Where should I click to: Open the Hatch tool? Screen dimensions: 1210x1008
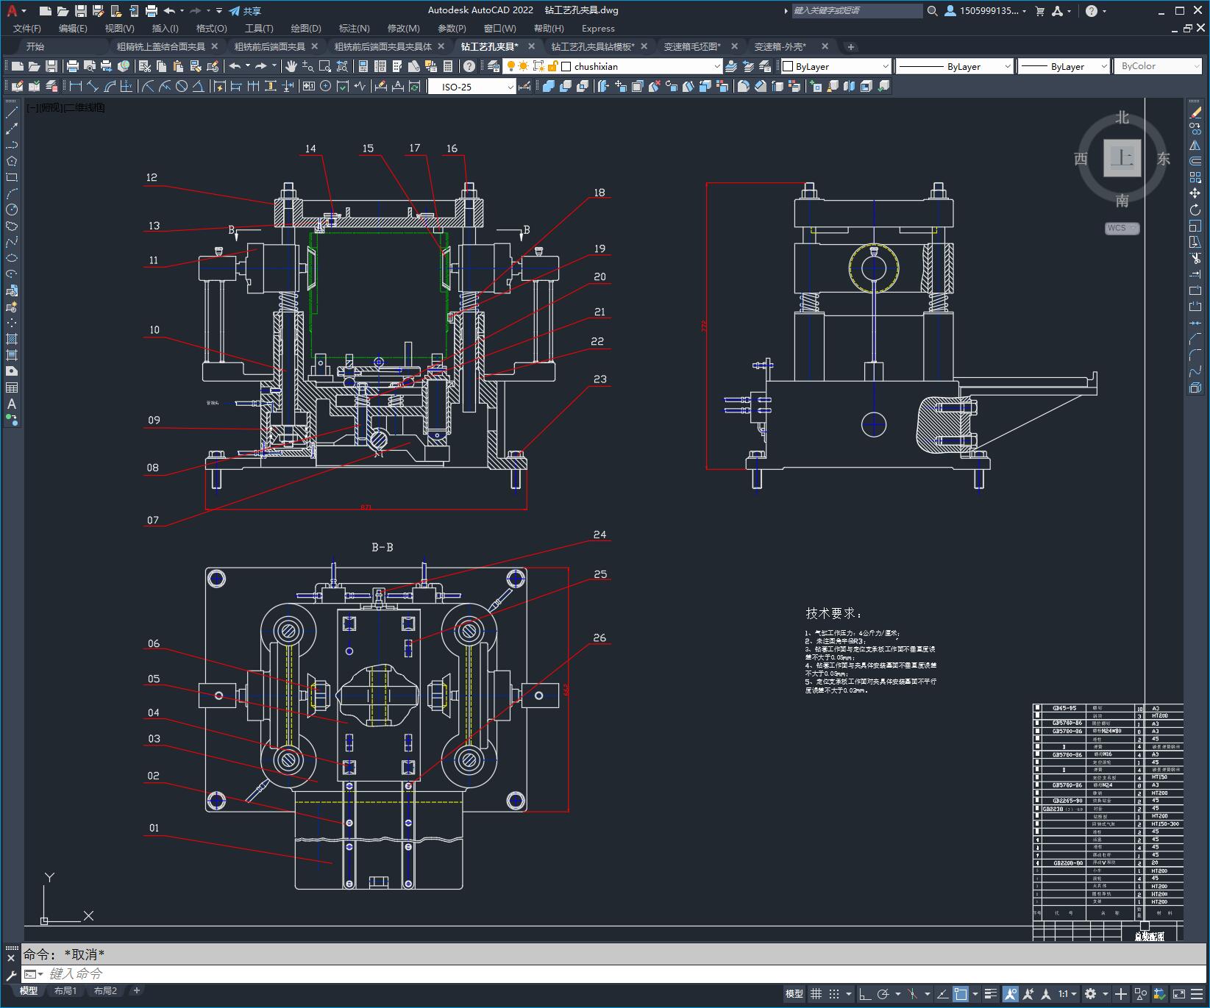[x=12, y=339]
